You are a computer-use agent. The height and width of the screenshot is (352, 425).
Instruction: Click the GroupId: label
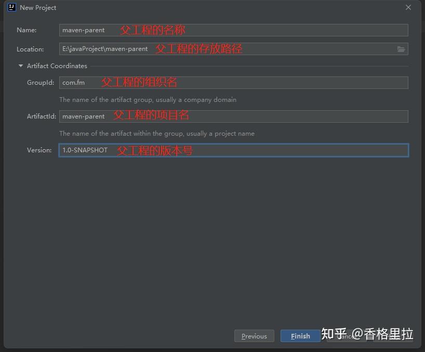click(41, 83)
